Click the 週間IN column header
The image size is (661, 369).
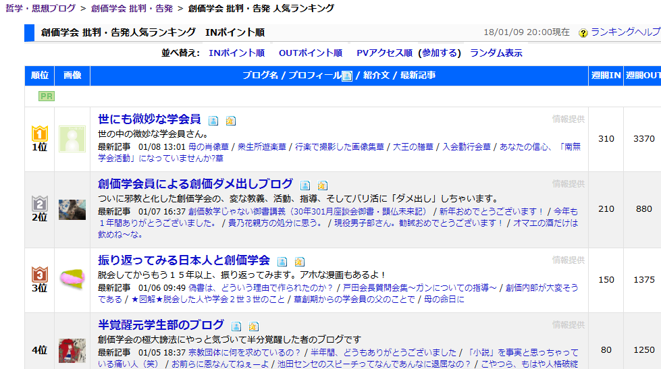coord(606,76)
